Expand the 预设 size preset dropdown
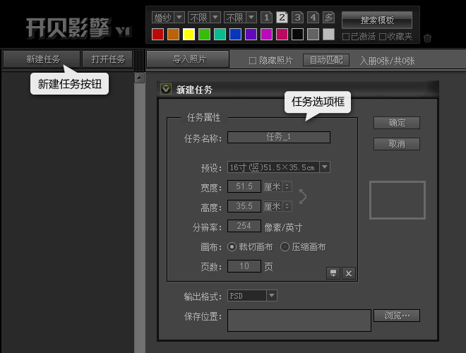466x353 pixels. click(324, 167)
